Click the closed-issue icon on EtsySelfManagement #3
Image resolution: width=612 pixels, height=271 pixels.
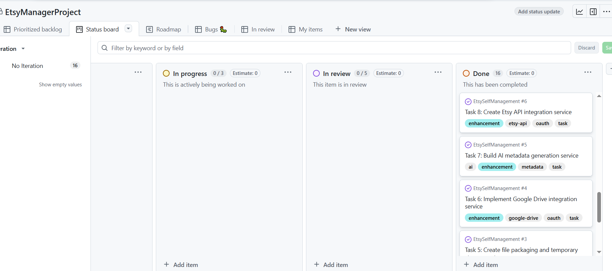click(x=468, y=239)
